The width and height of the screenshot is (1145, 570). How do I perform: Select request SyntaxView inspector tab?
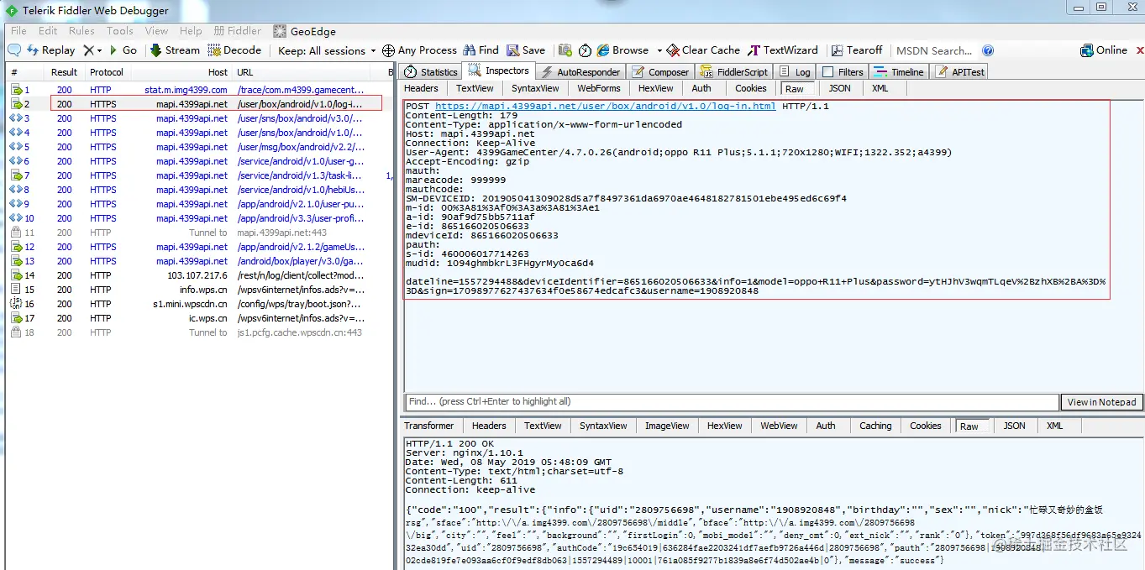point(535,88)
